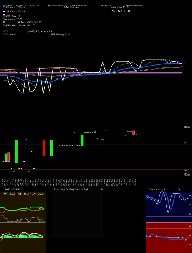Click the red RSI chart panel
Image resolution: width=192 pixels, height=253 pixels.
click(169, 238)
